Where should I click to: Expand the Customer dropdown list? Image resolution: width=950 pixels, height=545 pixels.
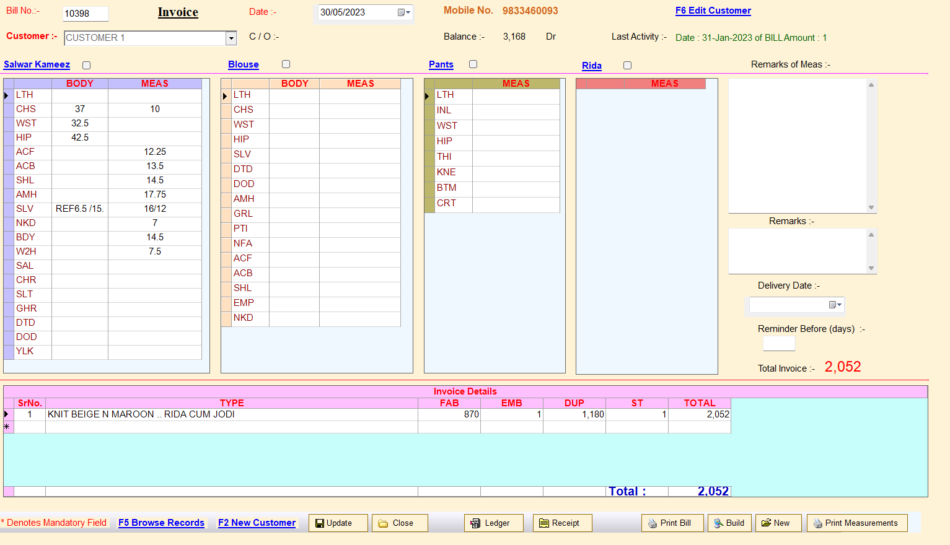click(231, 38)
